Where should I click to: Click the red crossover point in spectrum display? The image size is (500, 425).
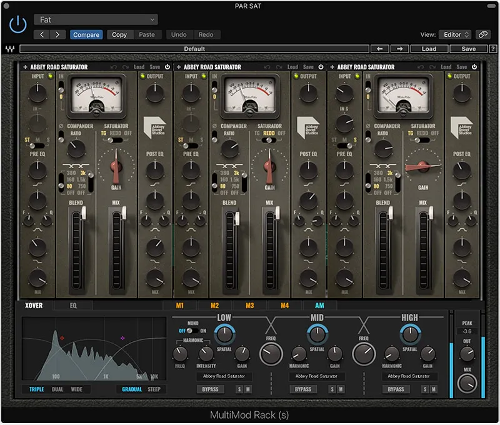(62, 337)
